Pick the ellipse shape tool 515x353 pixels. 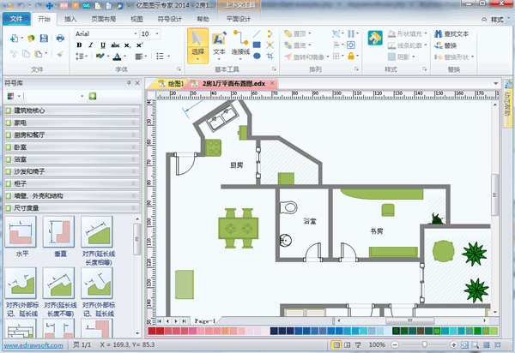click(x=257, y=56)
